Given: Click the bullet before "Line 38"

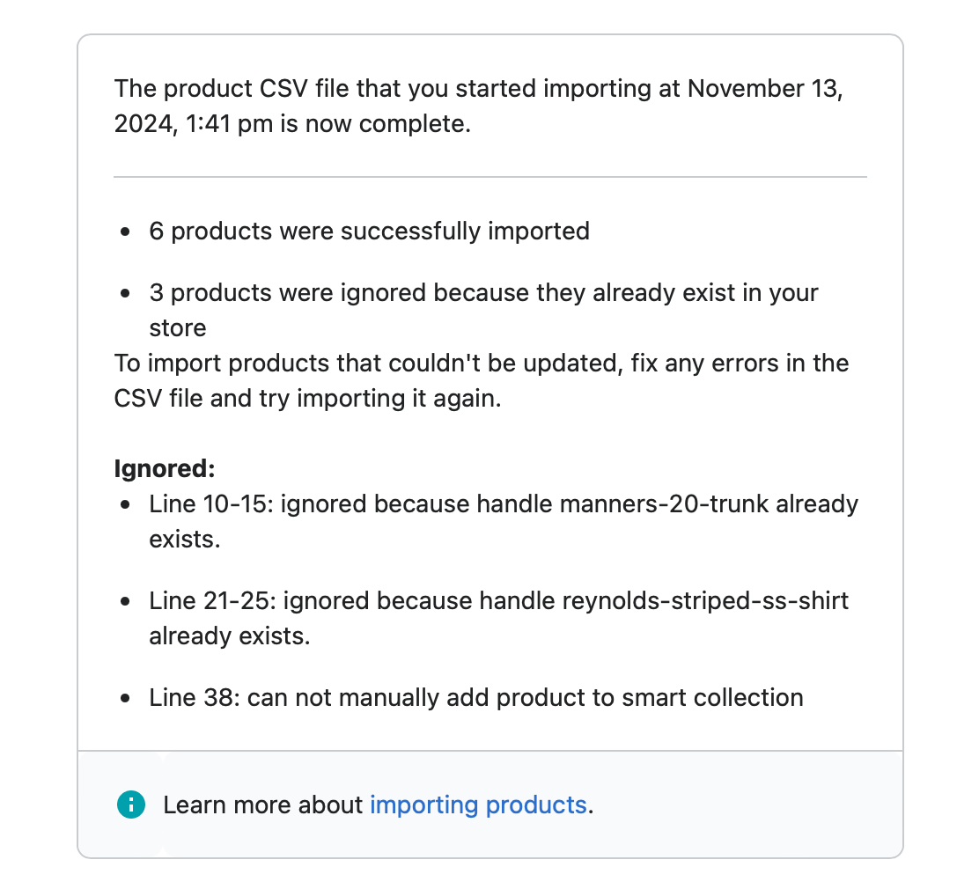Looking at the screenshot, I should [x=127, y=699].
